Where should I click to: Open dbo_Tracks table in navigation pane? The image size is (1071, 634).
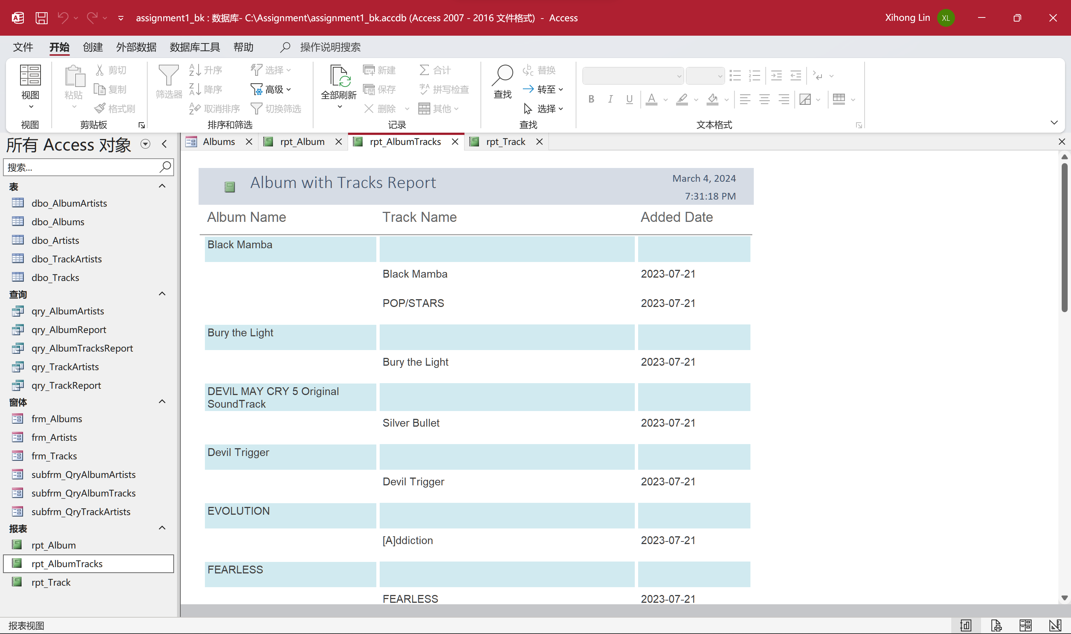(55, 278)
